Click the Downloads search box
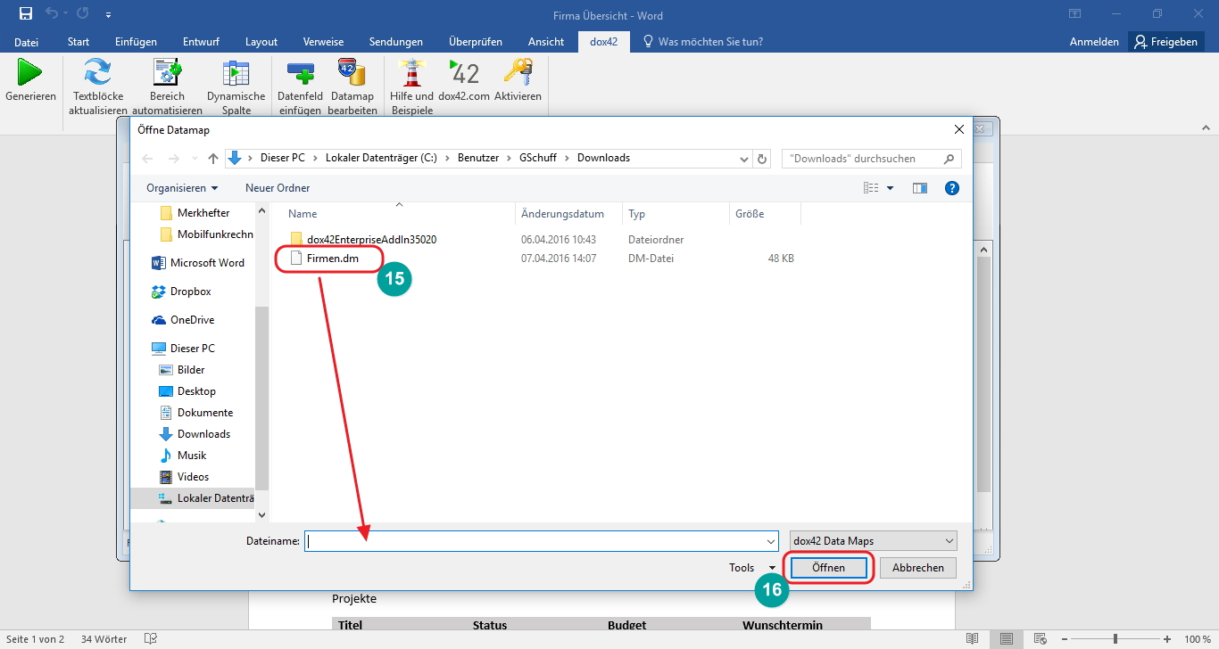The height and width of the screenshot is (649, 1219). point(872,159)
